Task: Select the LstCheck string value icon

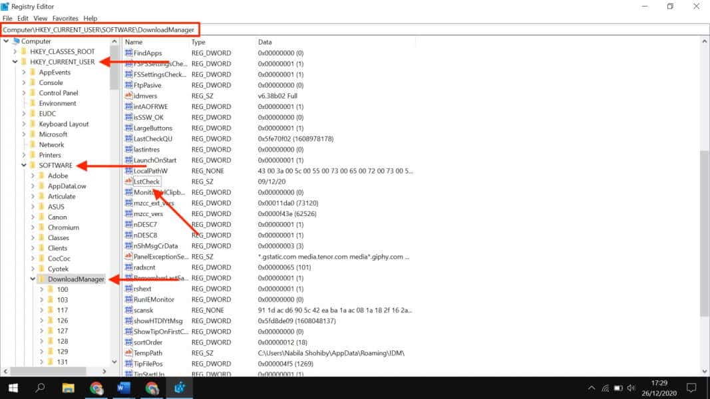Action: [128, 182]
